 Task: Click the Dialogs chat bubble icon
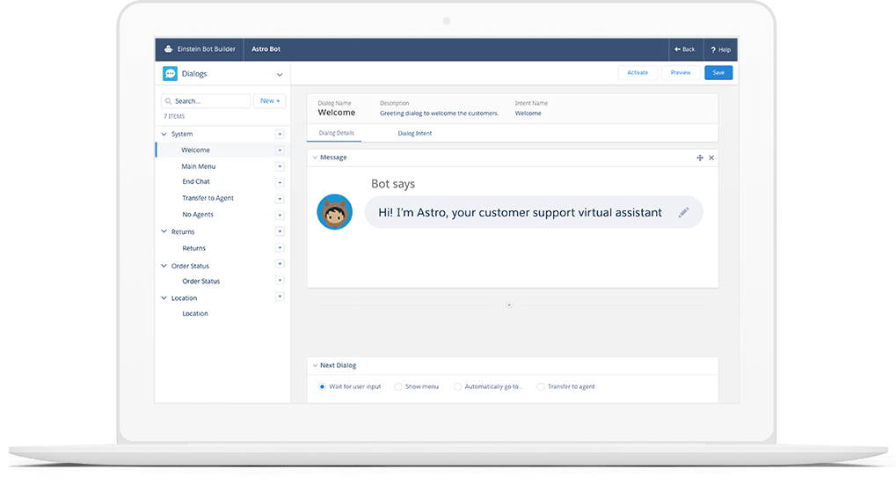coord(170,74)
